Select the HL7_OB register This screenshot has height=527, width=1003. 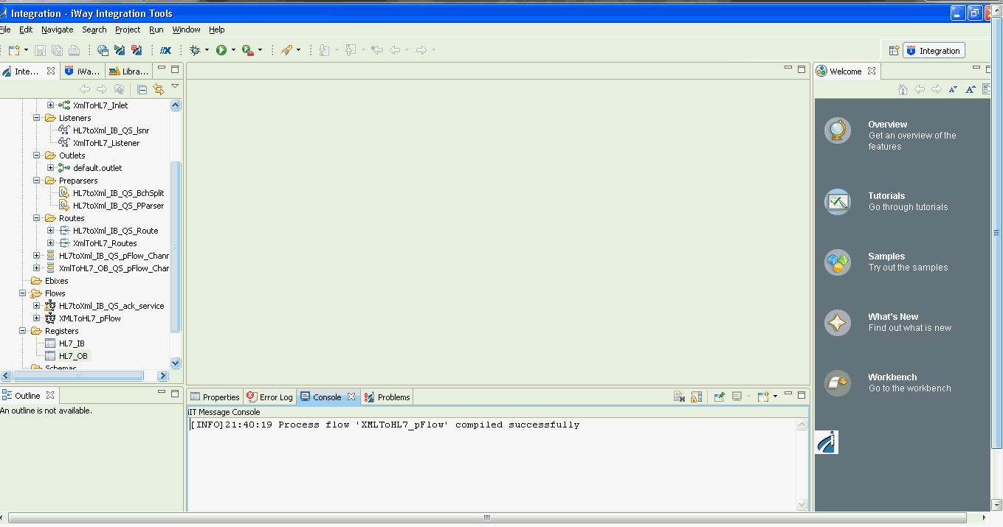[x=73, y=356]
